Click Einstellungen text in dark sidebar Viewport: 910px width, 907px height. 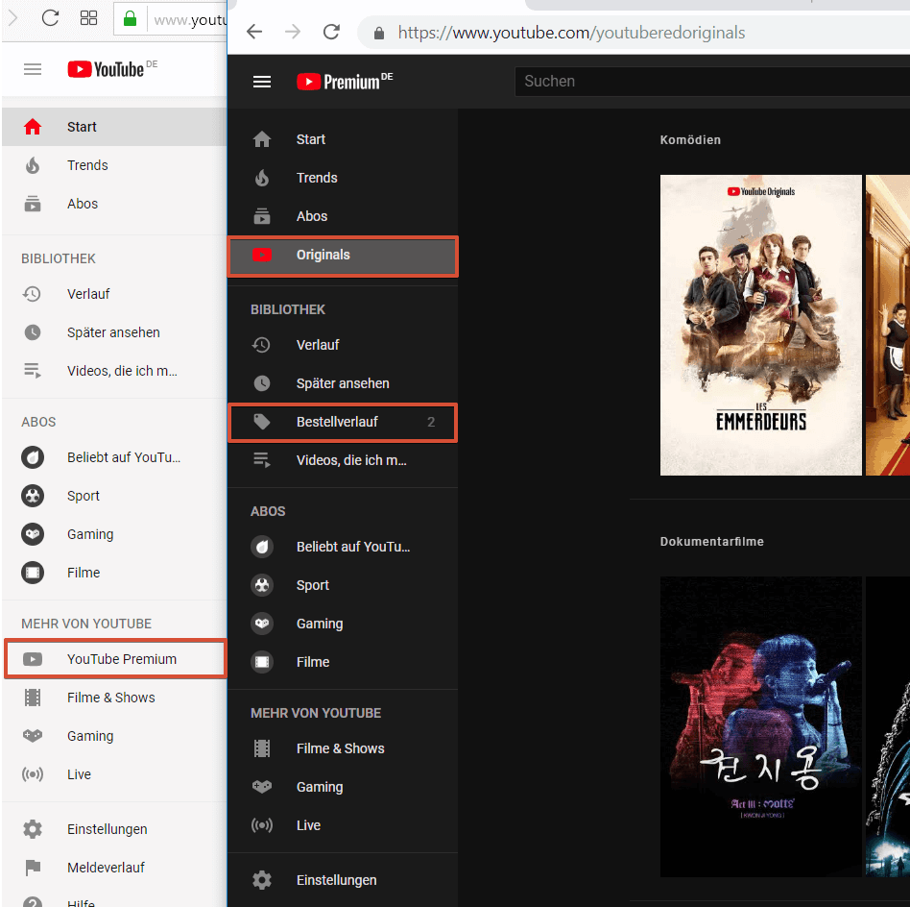click(x=337, y=880)
